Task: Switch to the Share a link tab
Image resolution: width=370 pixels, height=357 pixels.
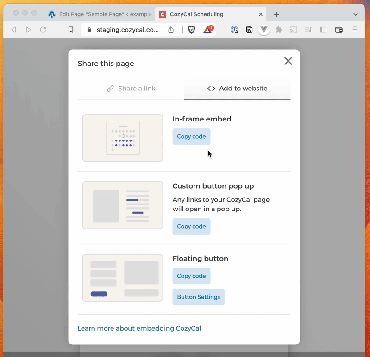Action: click(131, 89)
